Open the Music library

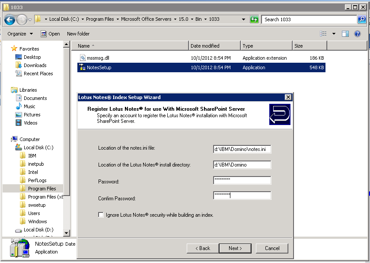point(29,106)
